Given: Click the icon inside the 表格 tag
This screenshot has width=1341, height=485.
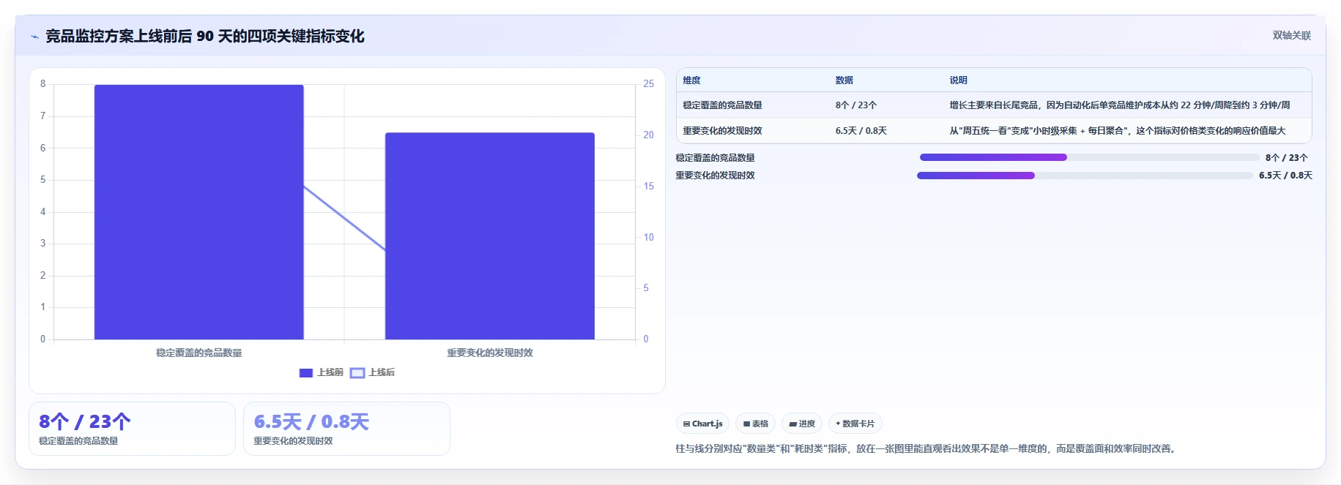Looking at the screenshot, I should point(746,424).
